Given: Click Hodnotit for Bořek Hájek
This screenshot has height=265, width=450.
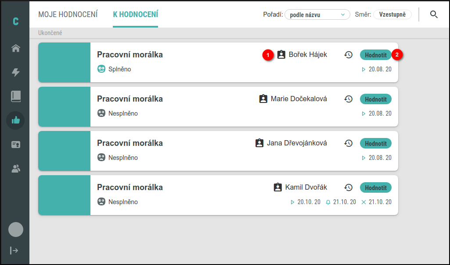Looking at the screenshot, I should point(376,55).
